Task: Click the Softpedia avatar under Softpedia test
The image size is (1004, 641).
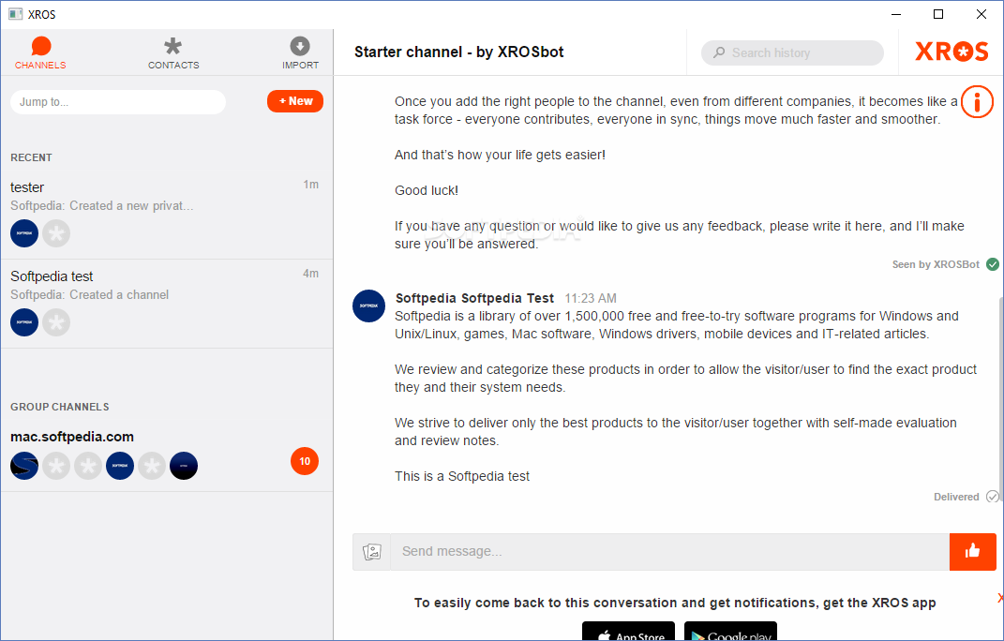Action: 24,322
